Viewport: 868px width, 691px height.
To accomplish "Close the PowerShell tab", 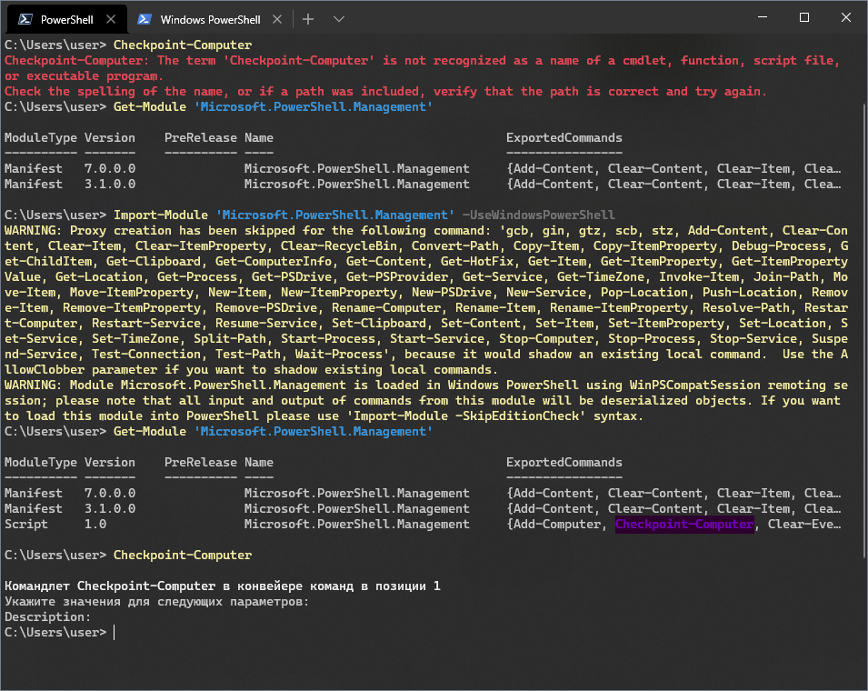I will click(110, 19).
